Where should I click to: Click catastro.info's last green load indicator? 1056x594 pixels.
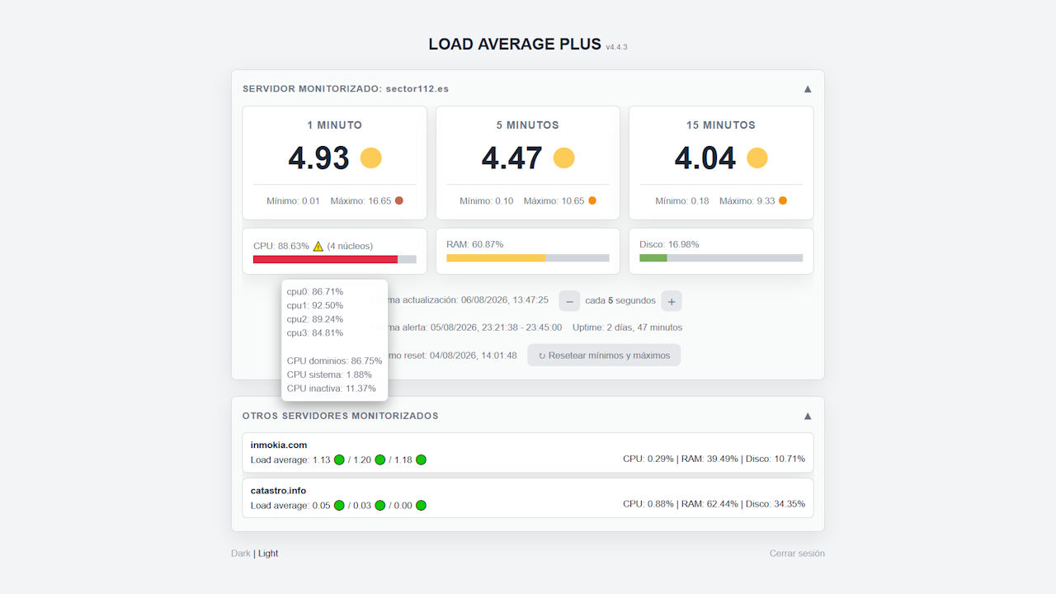pos(421,505)
